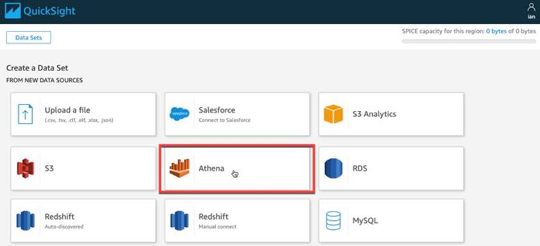
Task: Choose the Redshift Auto-discovered icon
Action: coord(26,220)
